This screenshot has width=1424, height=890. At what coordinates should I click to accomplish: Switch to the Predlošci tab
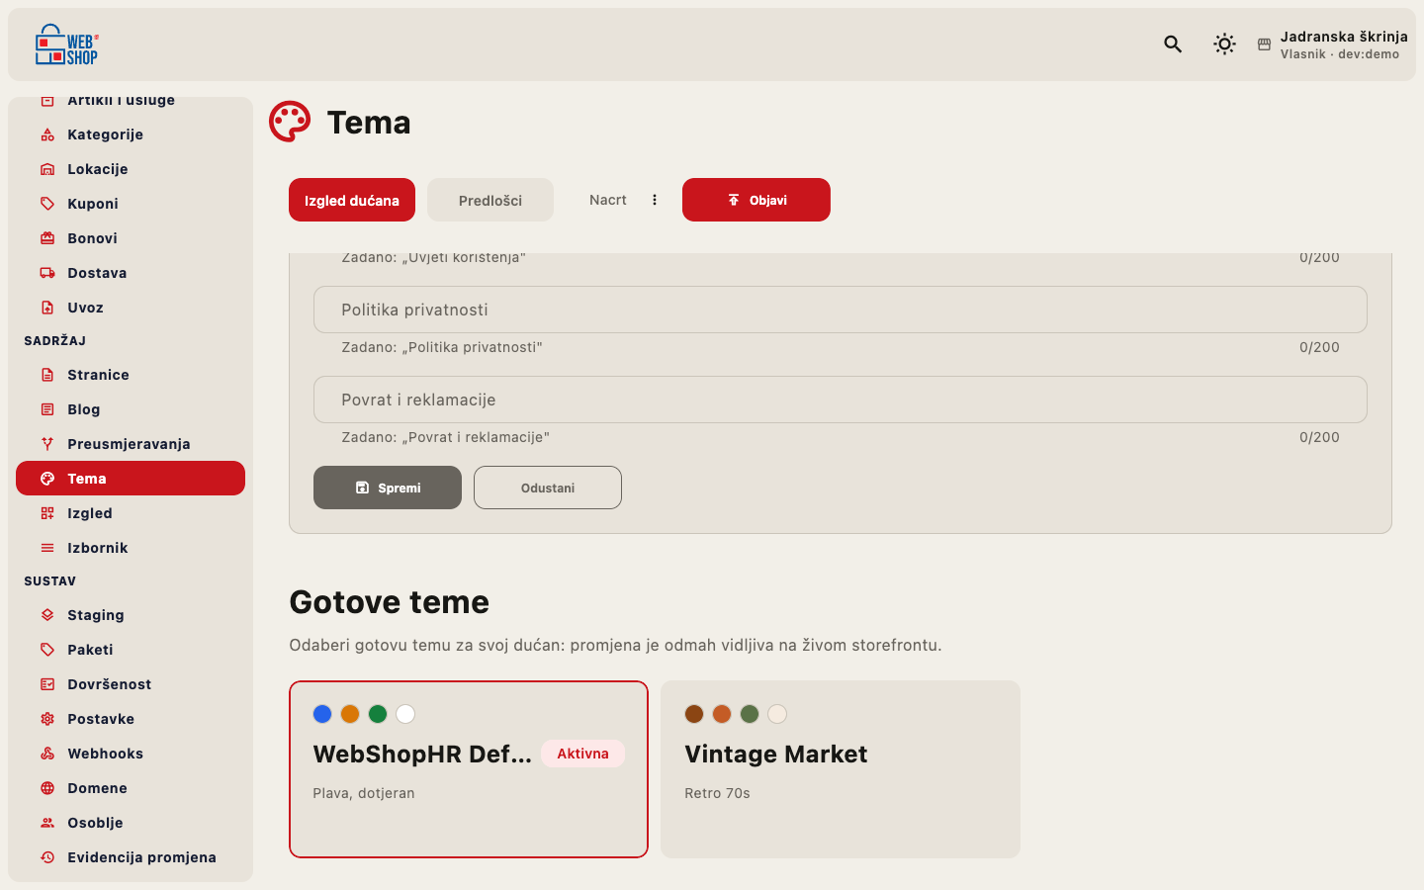490,200
